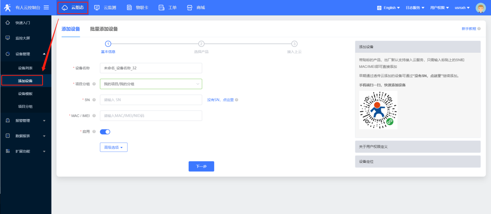Click the home icon beside 快速入门

8,23
